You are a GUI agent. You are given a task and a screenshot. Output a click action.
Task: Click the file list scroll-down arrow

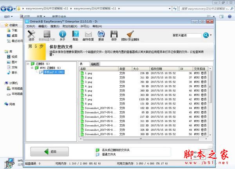point(210,135)
